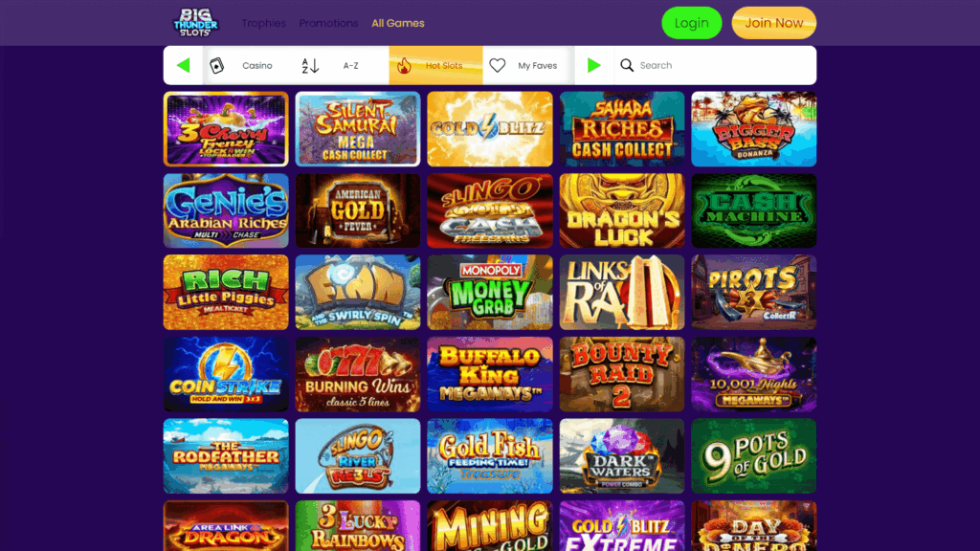This screenshot has width=980, height=551.
Task: Open the 9 Pots of Gold slot
Action: click(754, 456)
